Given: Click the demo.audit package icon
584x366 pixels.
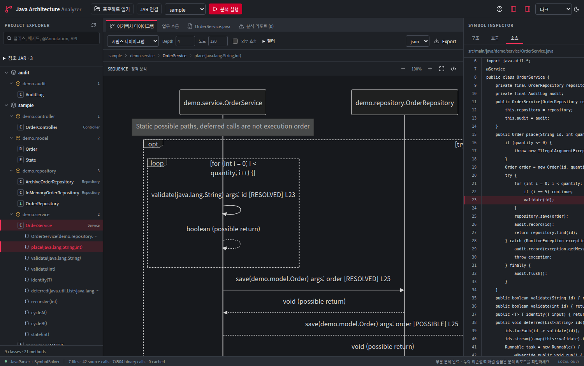Looking at the screenshot, I should coord(18,84).
